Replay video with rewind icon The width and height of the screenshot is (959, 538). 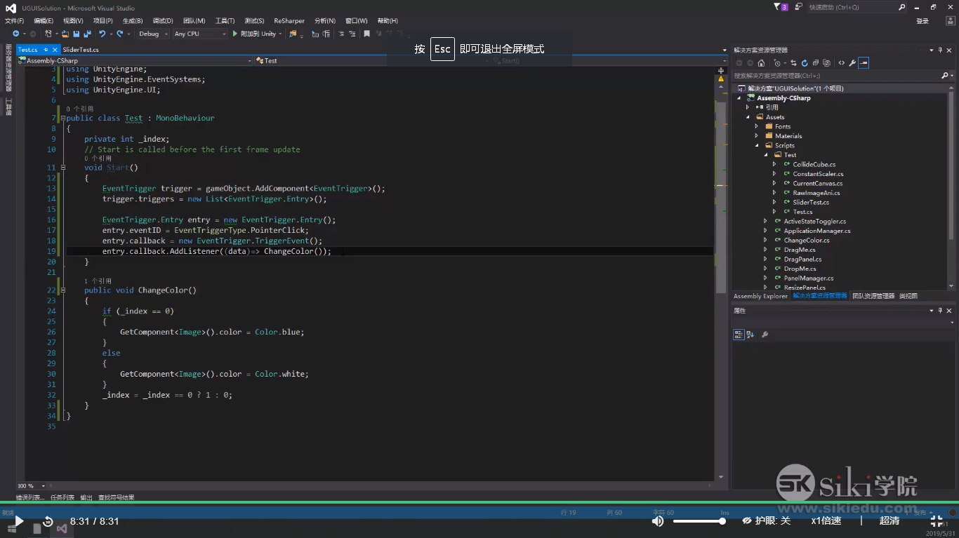pyautogui.click(x=48, y=521)
